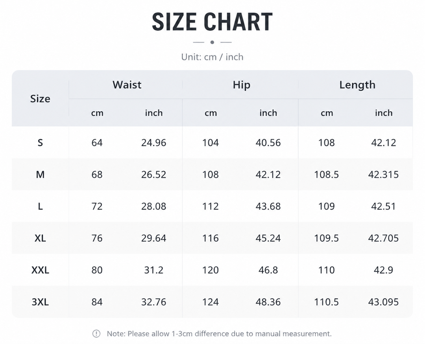
Task: Click the decorative dot under the title
Action: (212, 42)
